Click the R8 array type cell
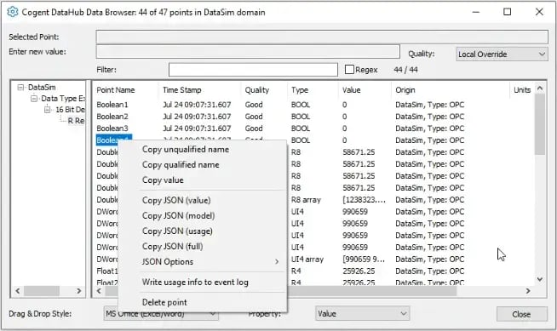The height and width of the screenshot is (331, 557). [x=306, y=200]
